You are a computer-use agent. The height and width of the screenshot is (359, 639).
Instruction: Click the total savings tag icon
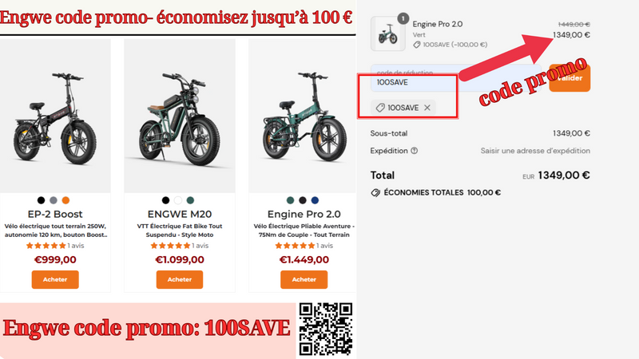[375, 192]
